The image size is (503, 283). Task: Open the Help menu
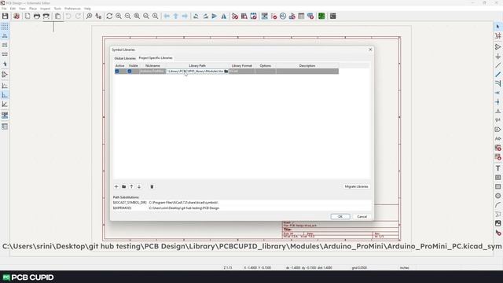coord(87,9)
